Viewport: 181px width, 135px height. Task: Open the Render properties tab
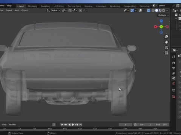click(174, 63)
